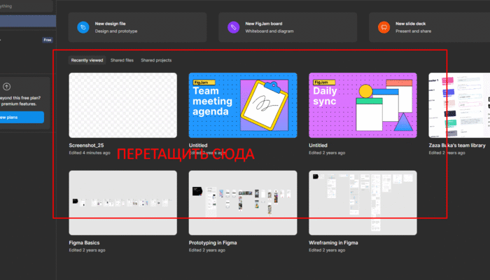The width and height of the screenshot is (490, 280).
Task: Open the Team meeting agenda FigJam thumbnail
Action: point(242,105)
